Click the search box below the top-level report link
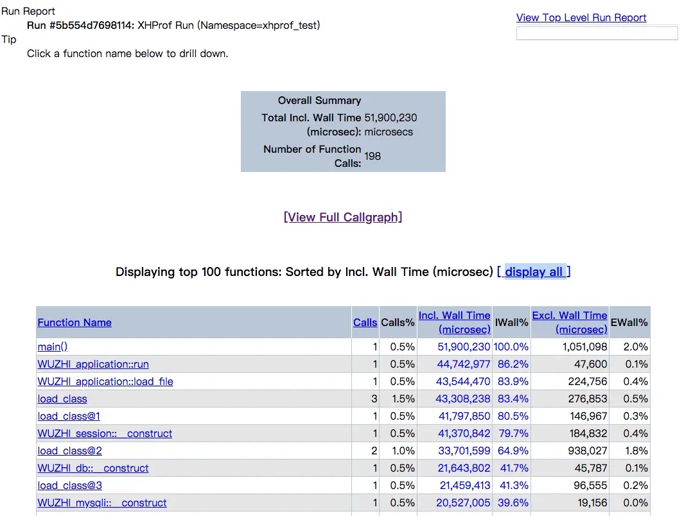The height and width of the screenshot is (516, 684). 597,33
